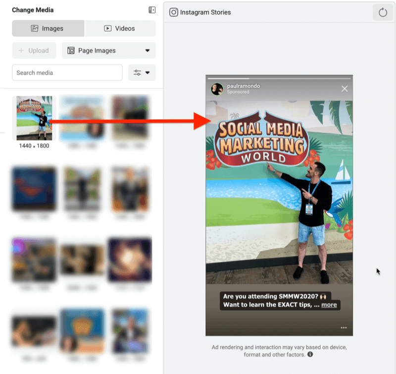The width and height of the screenshot is (396, 374).
Task: Click the Search media input field
Action: (67, 73)
